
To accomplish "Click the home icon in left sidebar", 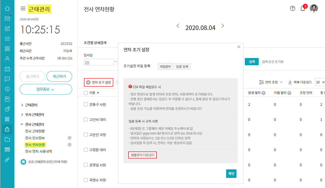I will point(7,8).
